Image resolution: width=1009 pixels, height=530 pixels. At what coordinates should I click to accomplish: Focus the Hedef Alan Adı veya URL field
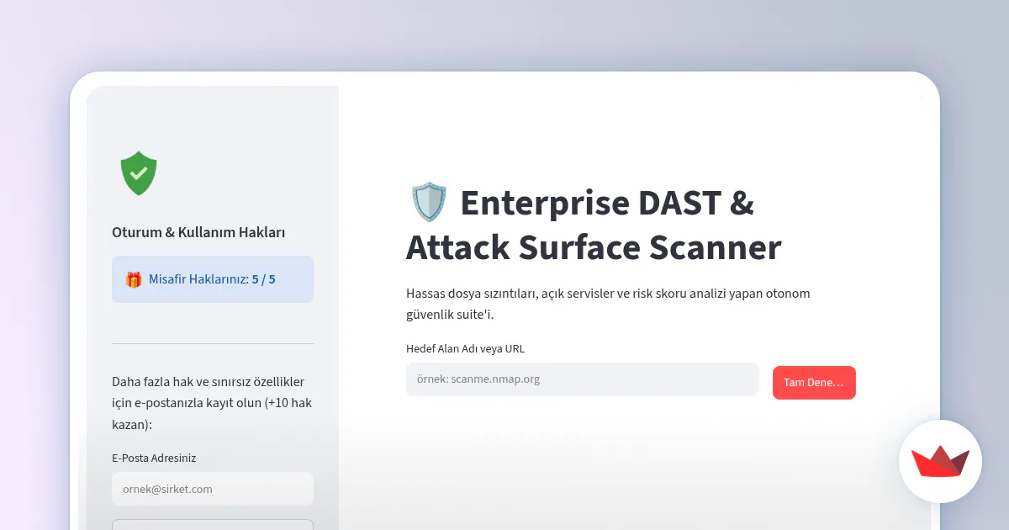tap(583, 379)
